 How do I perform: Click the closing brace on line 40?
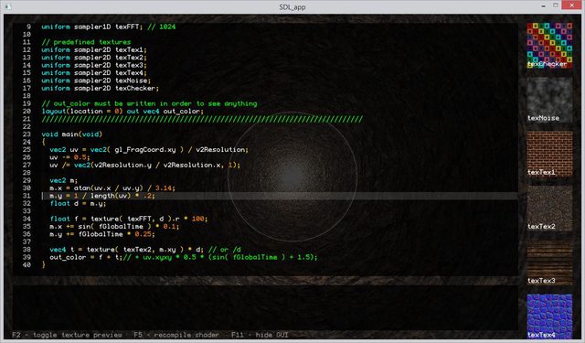click(x=44, y=264)
